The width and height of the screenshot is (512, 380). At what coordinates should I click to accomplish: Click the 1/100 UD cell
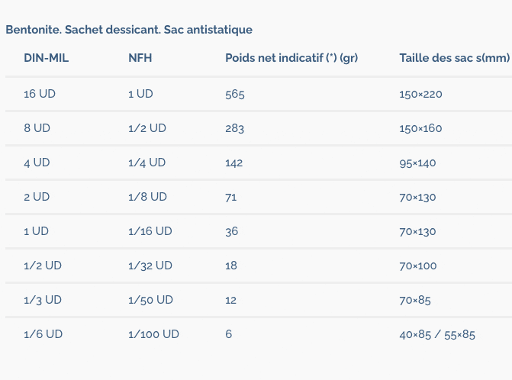(x=153, y=334)
